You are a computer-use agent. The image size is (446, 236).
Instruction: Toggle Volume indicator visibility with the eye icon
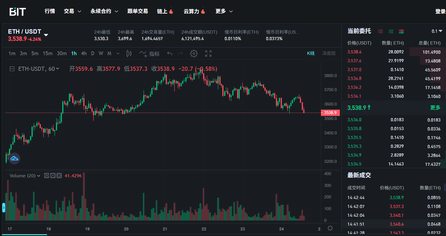click(46, 176)
